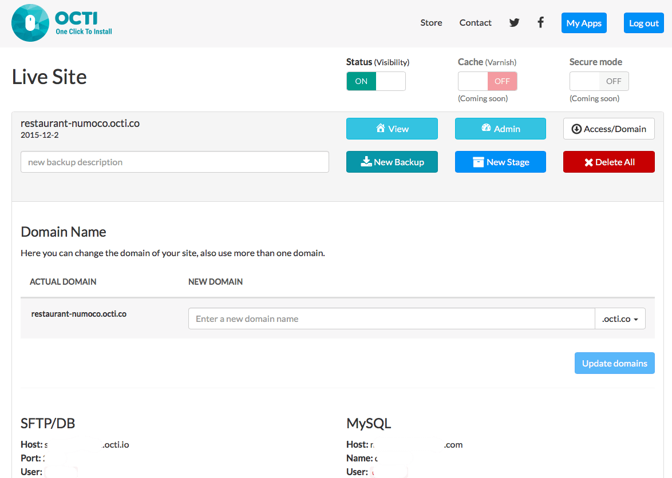This screenshot has height=478, width=672.
Task: Click the Update domains button
Action: point(614,363)
